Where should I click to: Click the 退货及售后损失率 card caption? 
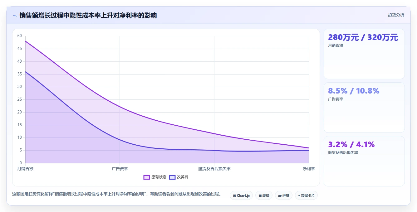coord(343,153)
